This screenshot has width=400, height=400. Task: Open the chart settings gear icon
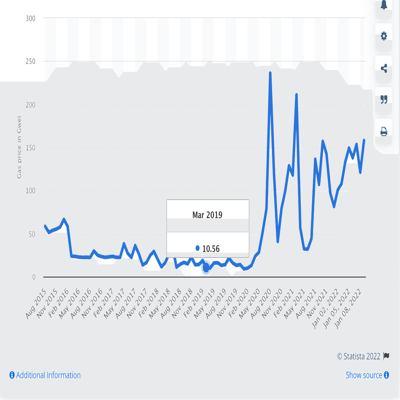click(383, 36)
